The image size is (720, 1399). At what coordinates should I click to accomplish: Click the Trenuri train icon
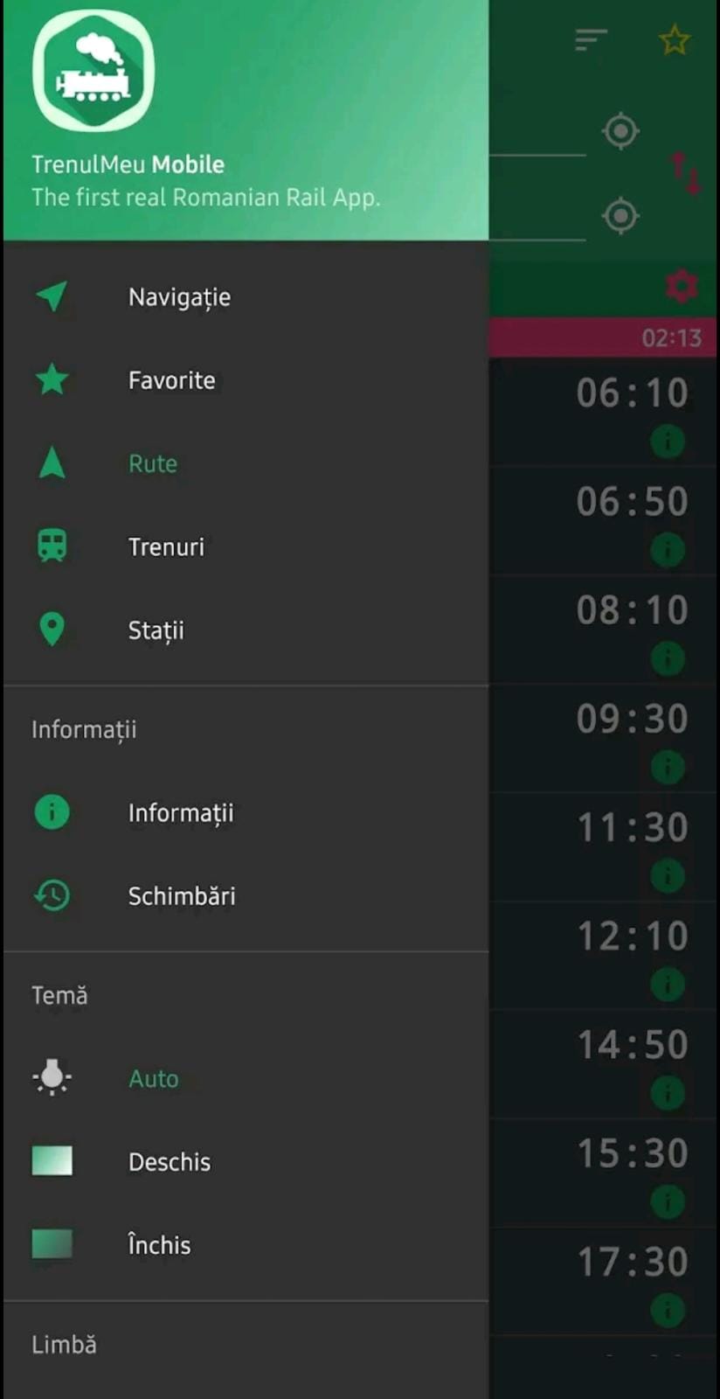(52, 546)
